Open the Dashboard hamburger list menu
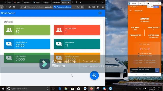The width and height of the screenshot is (163, 91). [100, 13]
